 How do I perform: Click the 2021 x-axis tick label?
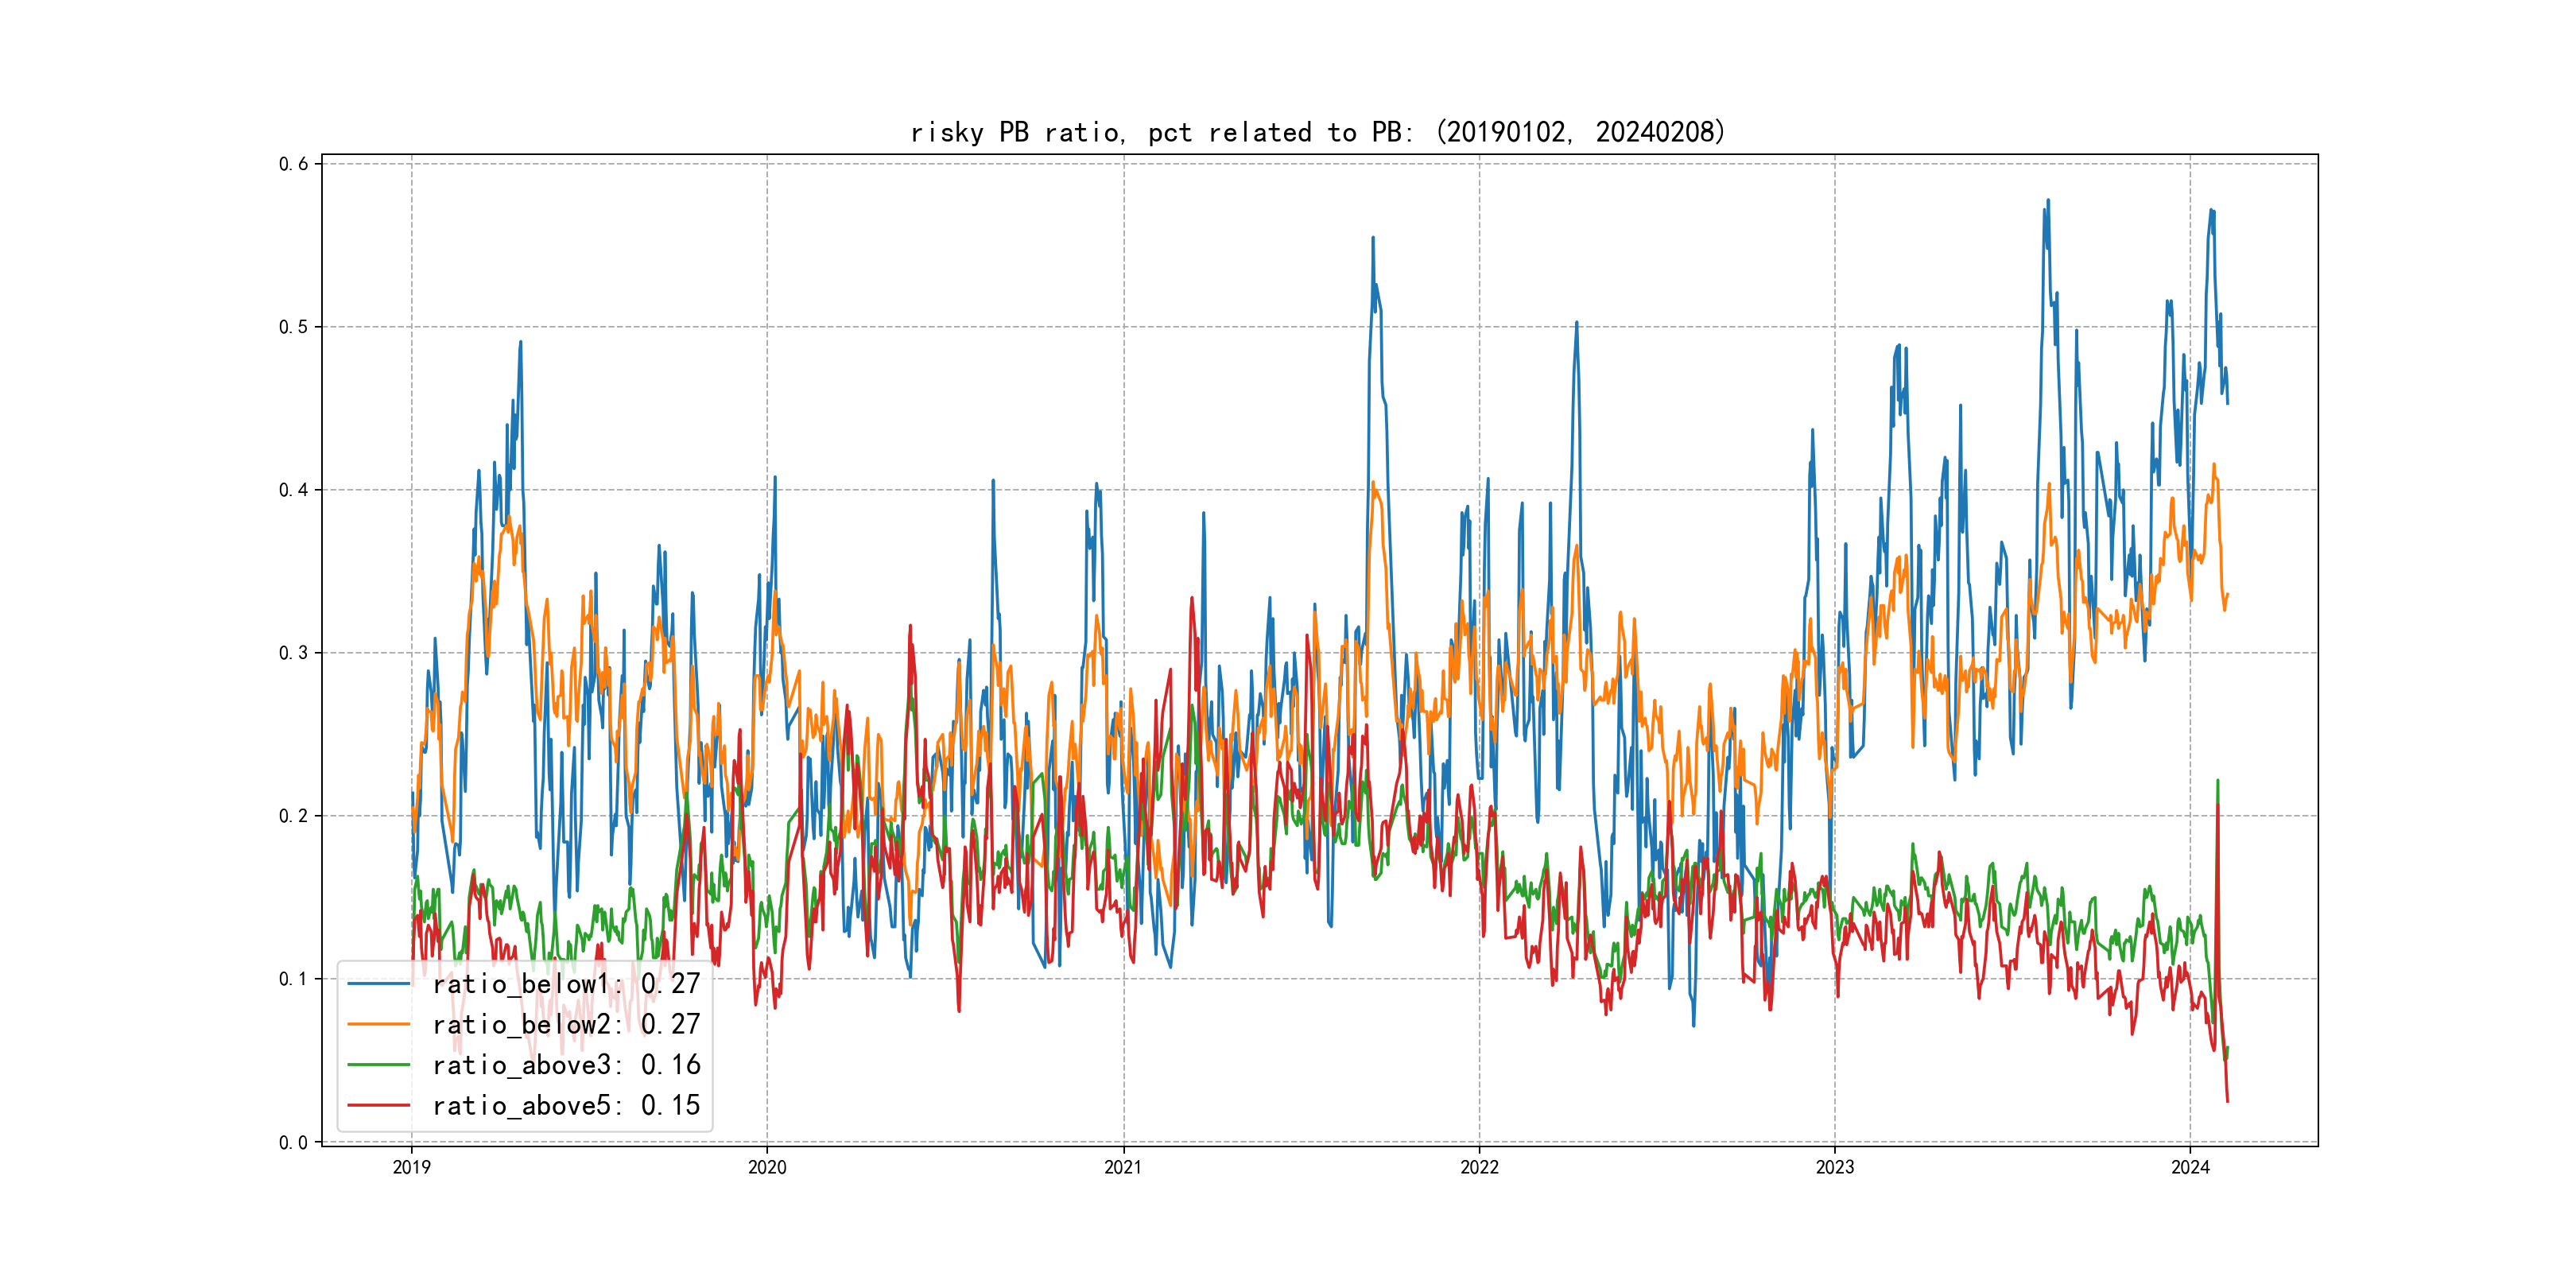click(1123, 1167)
